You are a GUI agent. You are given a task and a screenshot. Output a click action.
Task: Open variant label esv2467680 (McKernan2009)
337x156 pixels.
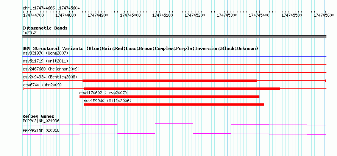click(51, 69)
